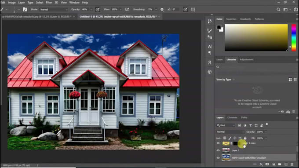
Task: Lock layer position move icon
Action: pyautogui.click(x=235, y=138)
